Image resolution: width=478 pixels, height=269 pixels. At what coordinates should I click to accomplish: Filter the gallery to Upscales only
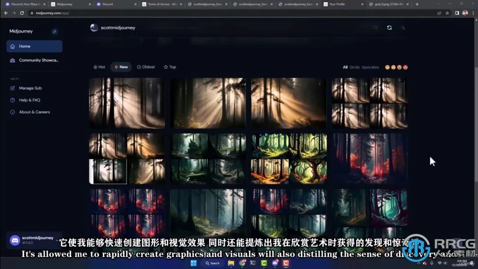point(370,67)
